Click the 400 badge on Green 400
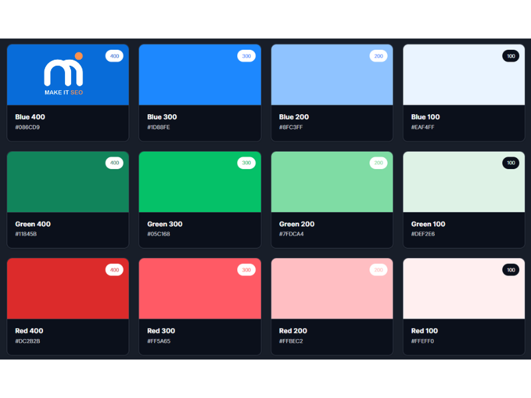Screen dimensions: 531x398 (x=114, y=163)
